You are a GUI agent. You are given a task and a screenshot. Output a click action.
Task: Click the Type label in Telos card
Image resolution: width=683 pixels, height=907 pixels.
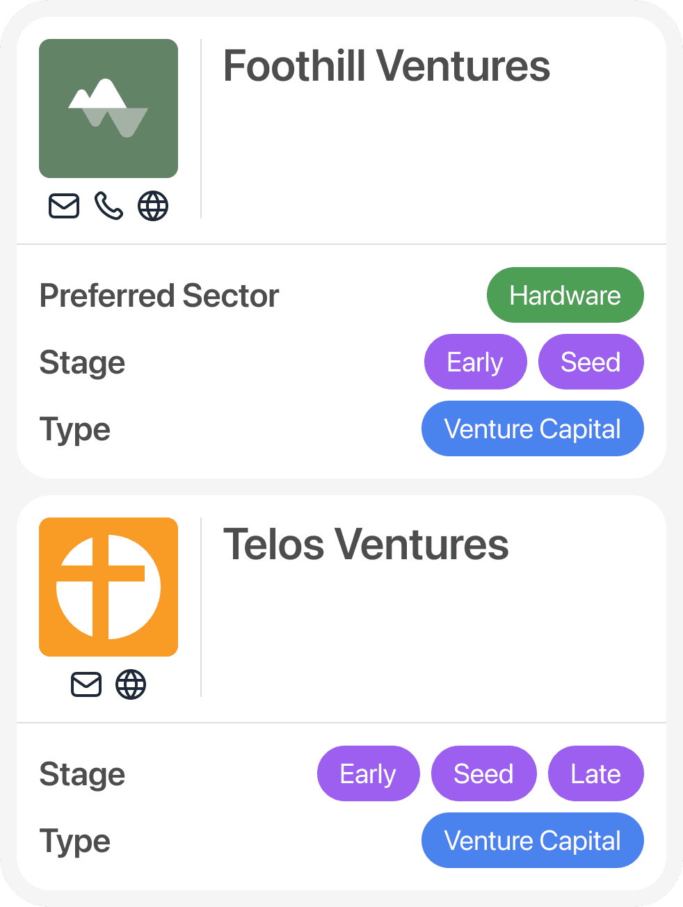coord(75,841)
